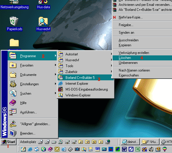Select Beenden... to shut down

32,133
